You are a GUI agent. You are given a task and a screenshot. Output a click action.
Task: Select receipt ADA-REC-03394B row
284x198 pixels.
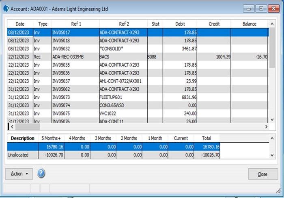point(138,57)
